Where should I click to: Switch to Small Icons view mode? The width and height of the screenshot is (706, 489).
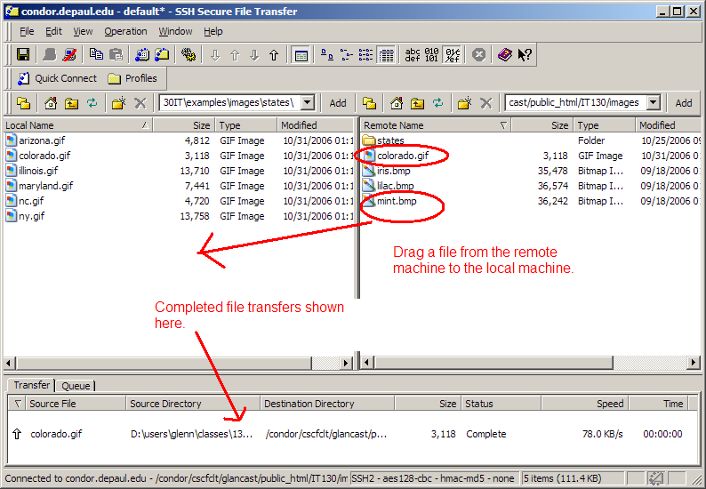[346, 54]
